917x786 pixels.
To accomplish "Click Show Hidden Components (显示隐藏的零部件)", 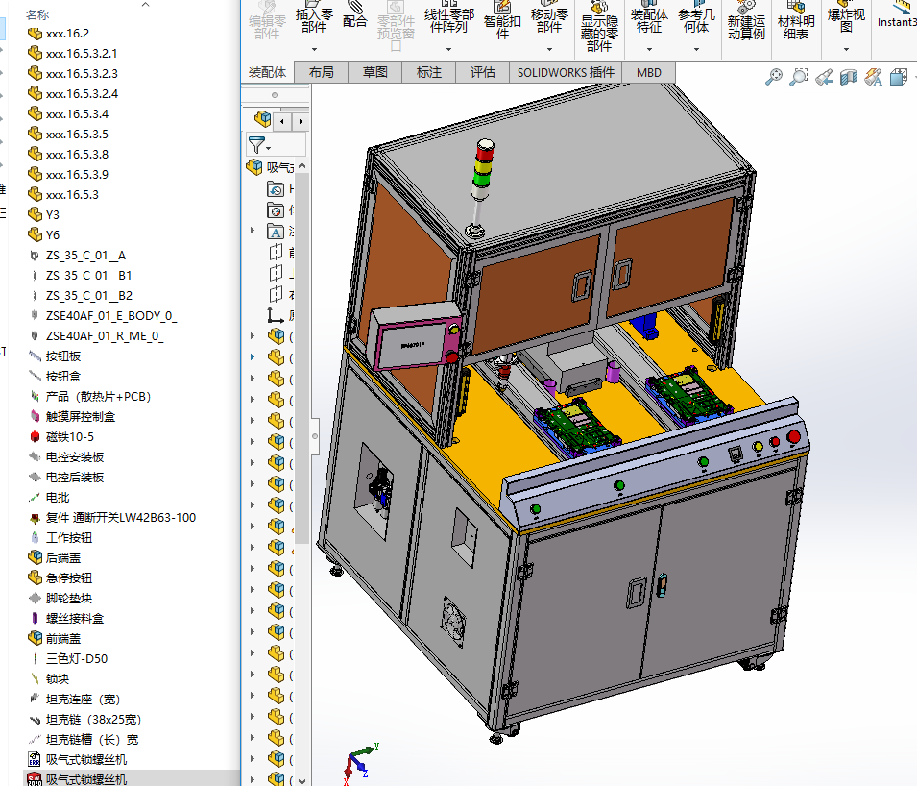I will [x=599, y=26].
